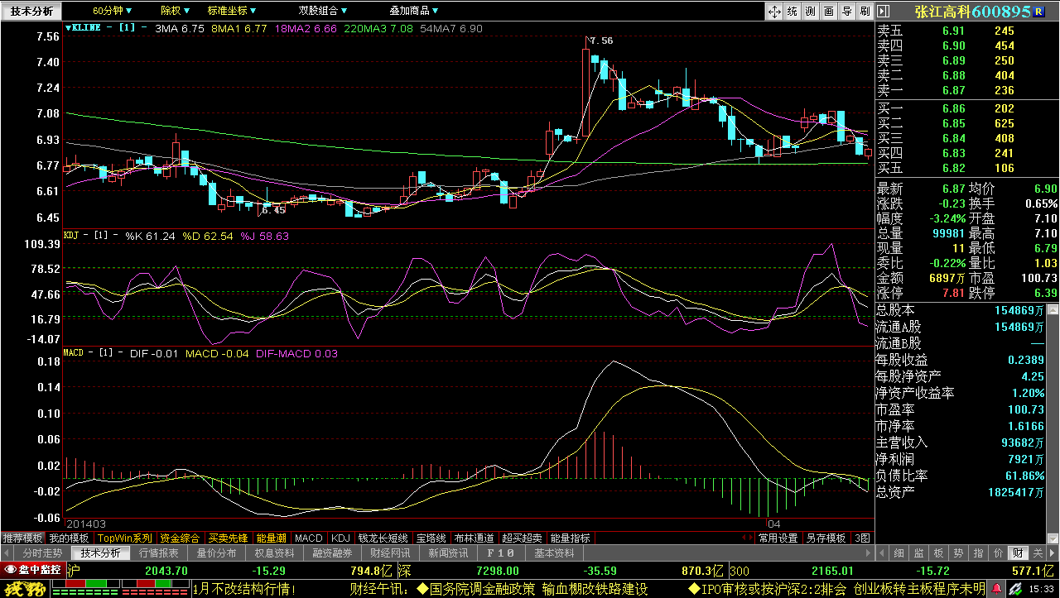Click the 7.56 peak price marker on chart

(601, 41)
